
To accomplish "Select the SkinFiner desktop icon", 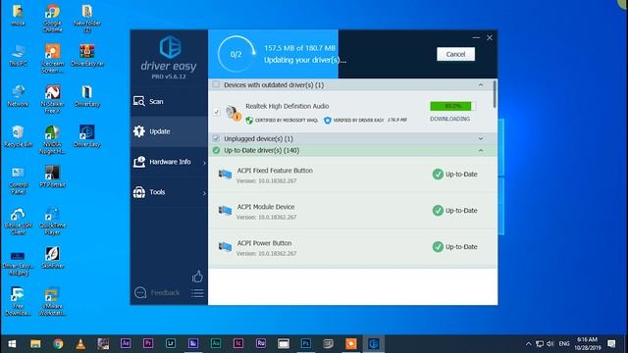I will (x=52, y=257).
